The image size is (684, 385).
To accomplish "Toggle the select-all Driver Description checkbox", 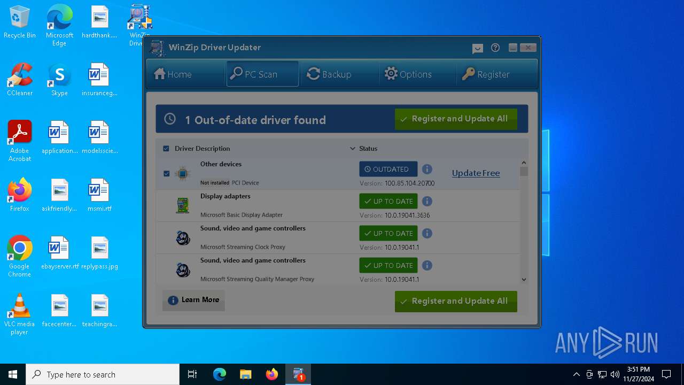I will coord(166,149).
